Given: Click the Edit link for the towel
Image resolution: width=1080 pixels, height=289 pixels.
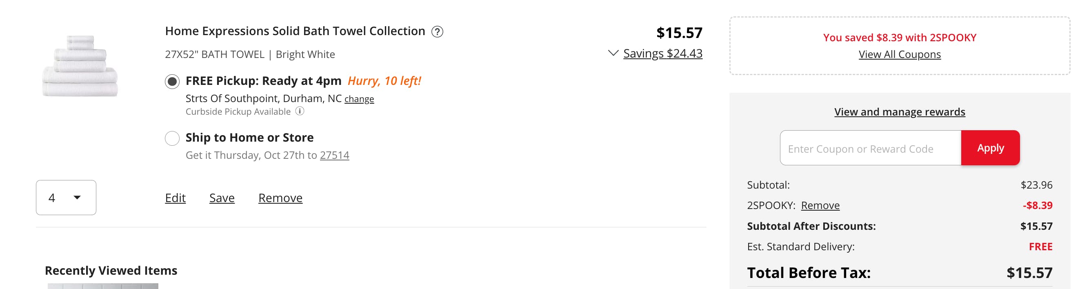Looking at the screenshot, I should (x=175, y=198).
